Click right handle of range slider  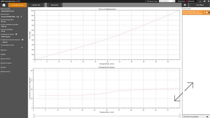pyautogui.click(x=180, y=116)
